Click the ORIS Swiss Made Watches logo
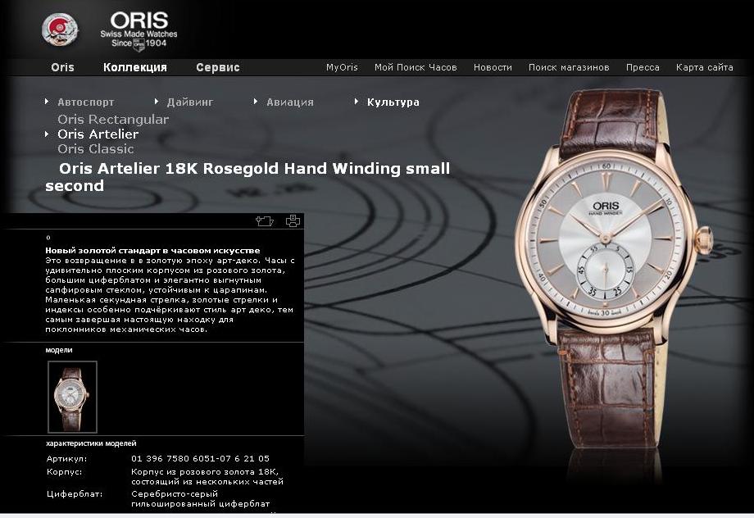The image size is (754, 518). tap(139, 31)
